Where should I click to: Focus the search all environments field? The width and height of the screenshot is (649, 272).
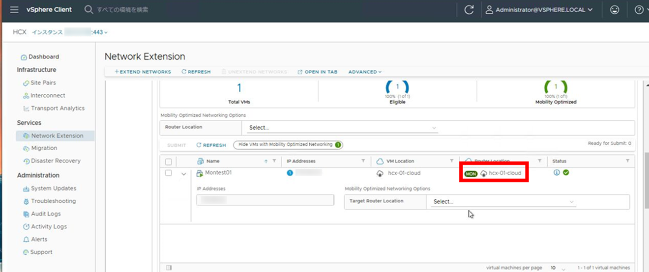(122, 9)
